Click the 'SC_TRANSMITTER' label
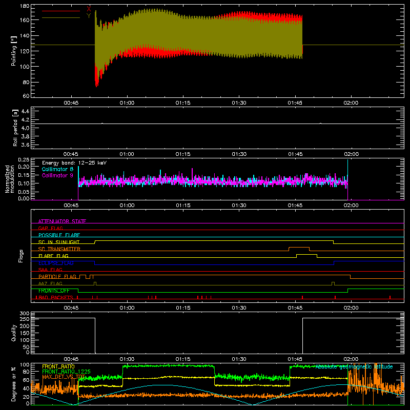This screenshot has height=410, width=410. (59, 249)
